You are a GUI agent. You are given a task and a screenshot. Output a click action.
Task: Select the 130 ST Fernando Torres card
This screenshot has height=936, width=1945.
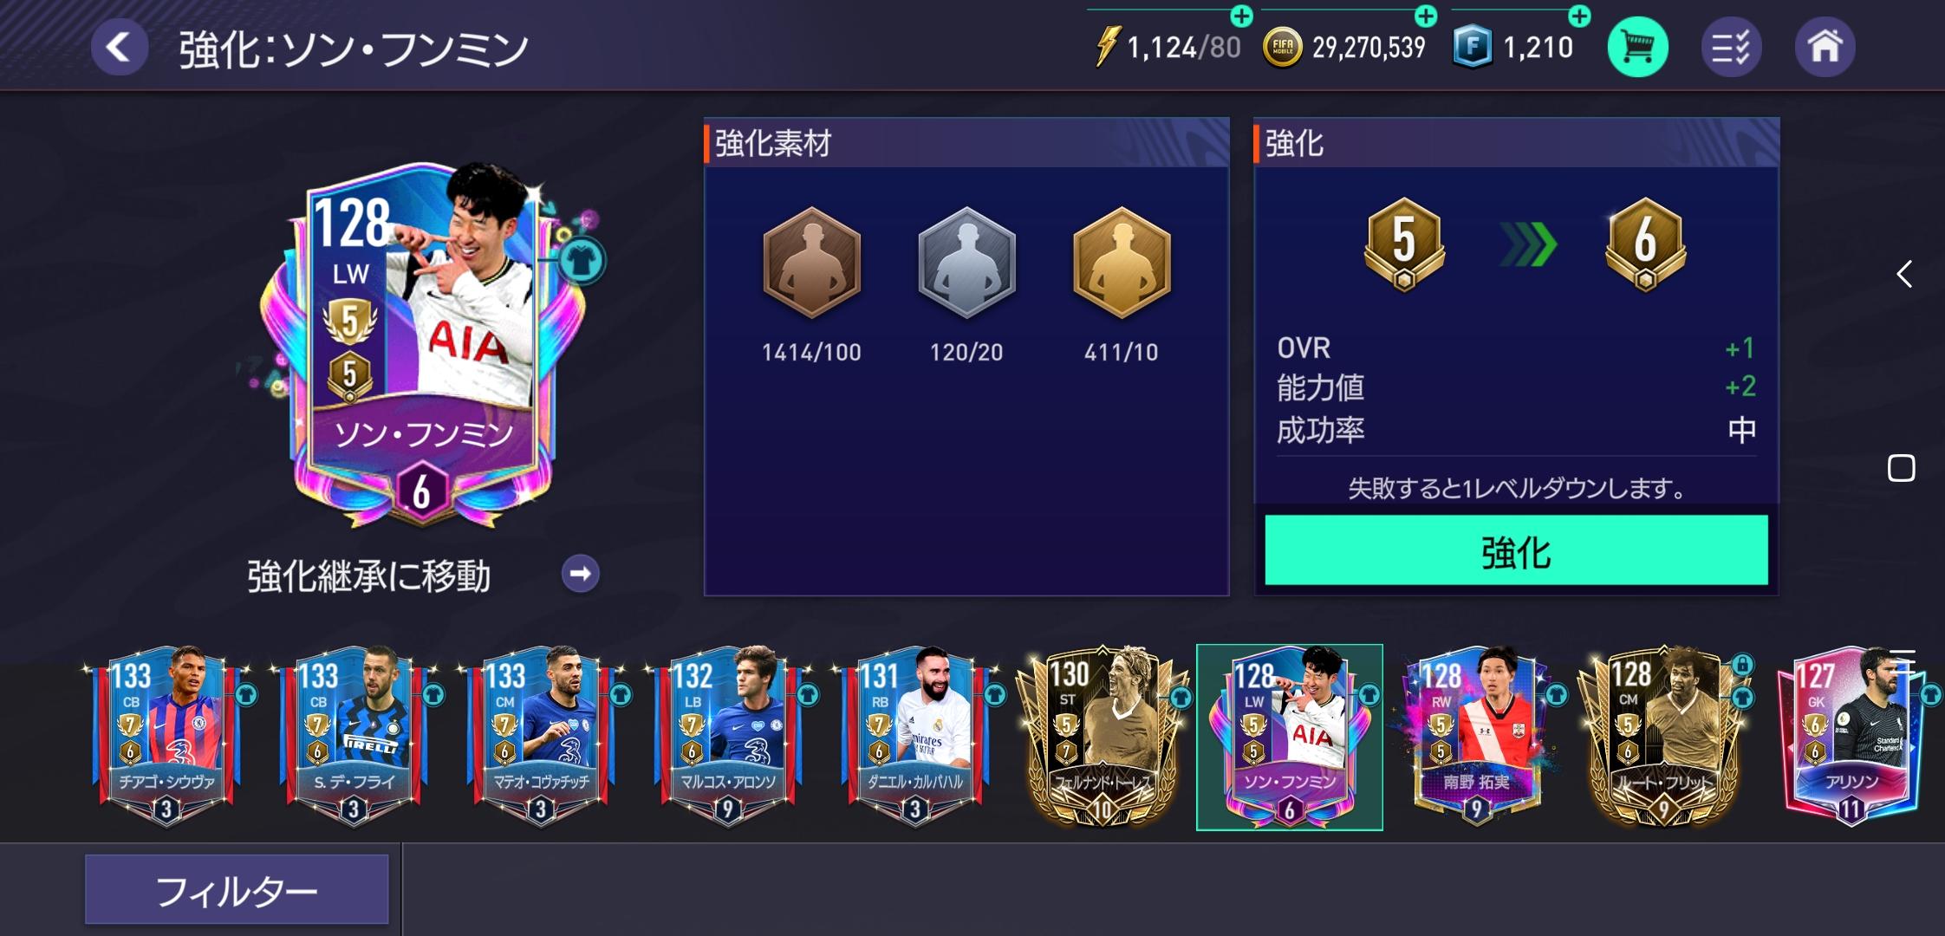[1103, 737]
